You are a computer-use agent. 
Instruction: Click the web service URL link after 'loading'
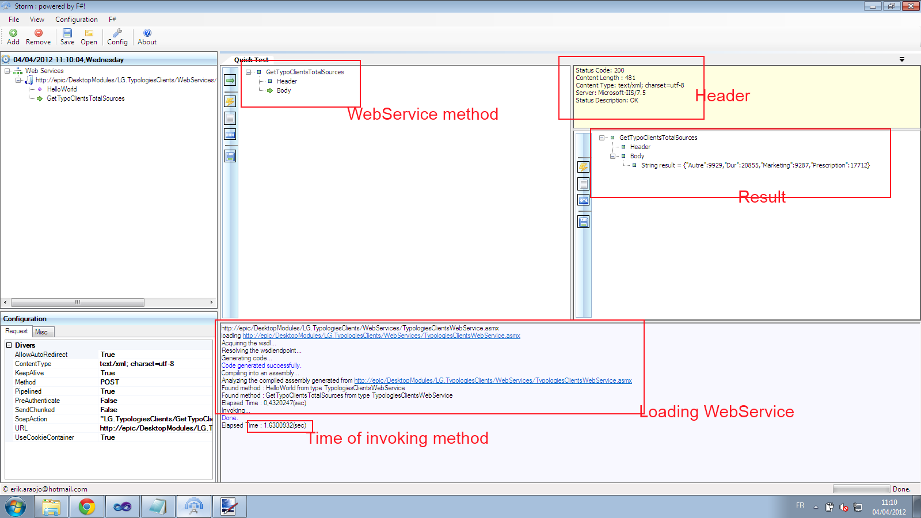[x=381, y=336]
